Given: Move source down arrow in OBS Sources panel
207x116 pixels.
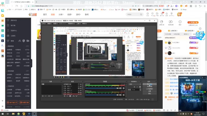Looking at the screenshot, I should click(76, 96).
